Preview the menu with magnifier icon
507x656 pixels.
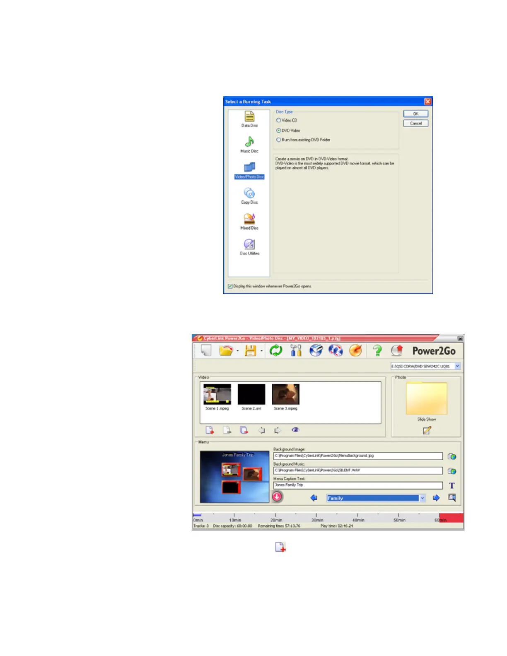[x=452, y=498]
